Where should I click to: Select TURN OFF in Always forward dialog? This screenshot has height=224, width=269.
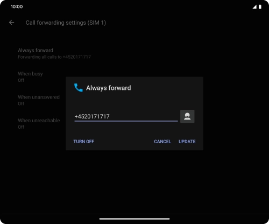[x=83, y=142]
